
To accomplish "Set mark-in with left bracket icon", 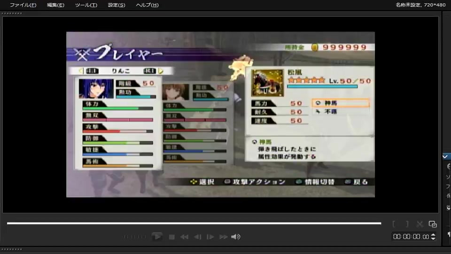I will click(394, 224).
